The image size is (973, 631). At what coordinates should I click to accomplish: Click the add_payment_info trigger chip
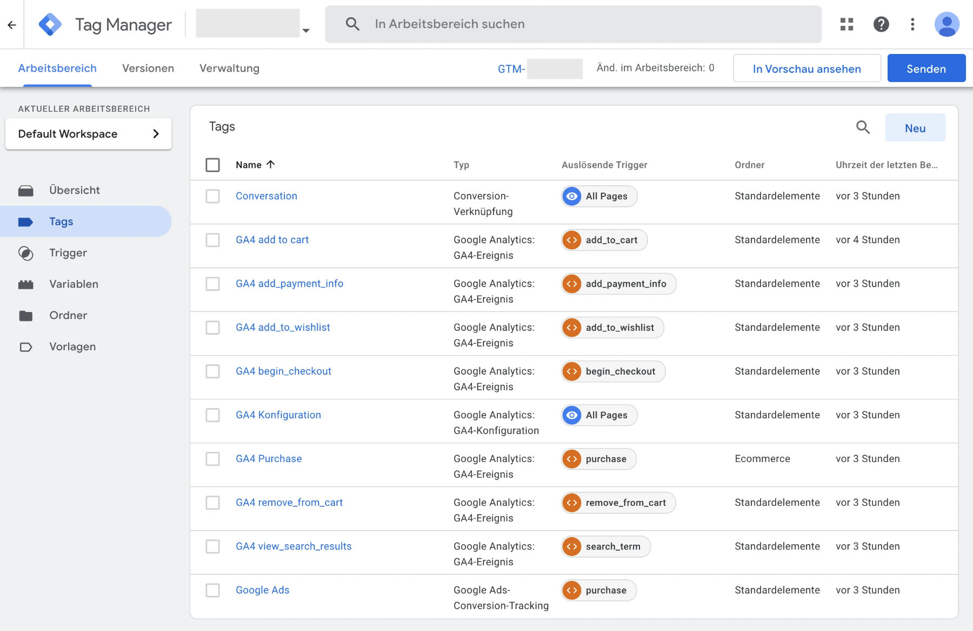click(x=619, y=284)
